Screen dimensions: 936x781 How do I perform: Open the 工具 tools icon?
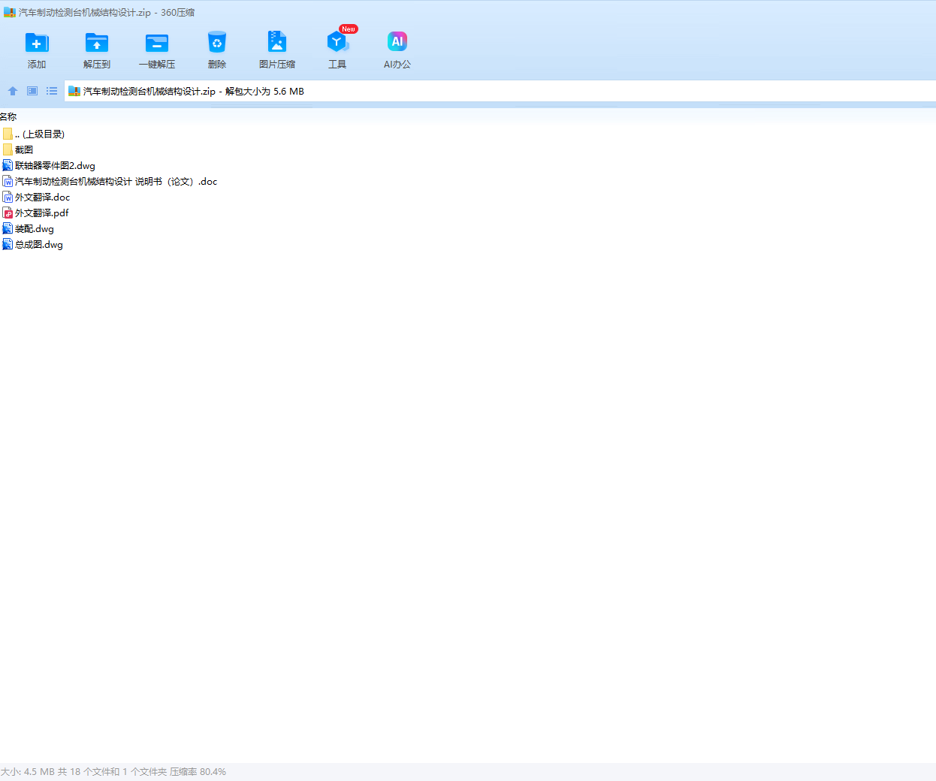(x=337, y=43)
